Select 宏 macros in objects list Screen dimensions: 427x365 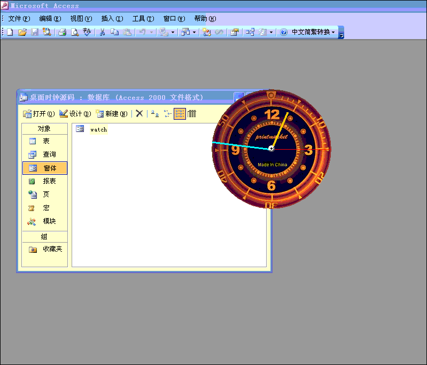pyautogui.click(x=45, y=208)
